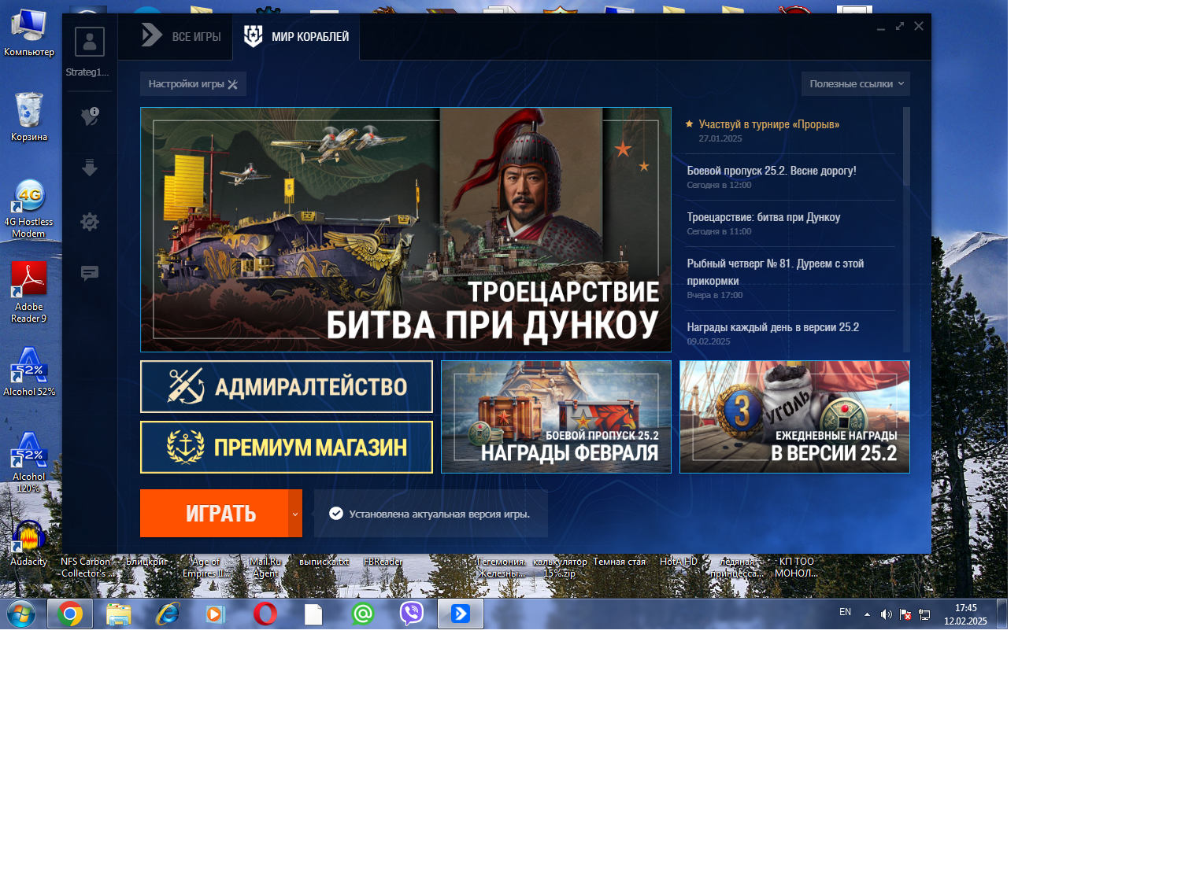Open Windows Explorer in taskbar
Screen dimensions: 1181x892
tap(119, 614)
